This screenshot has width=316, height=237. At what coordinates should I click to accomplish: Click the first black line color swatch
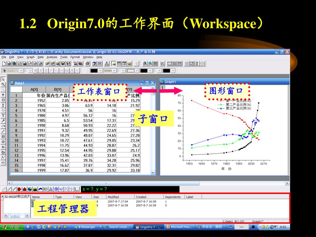(94, 71)
